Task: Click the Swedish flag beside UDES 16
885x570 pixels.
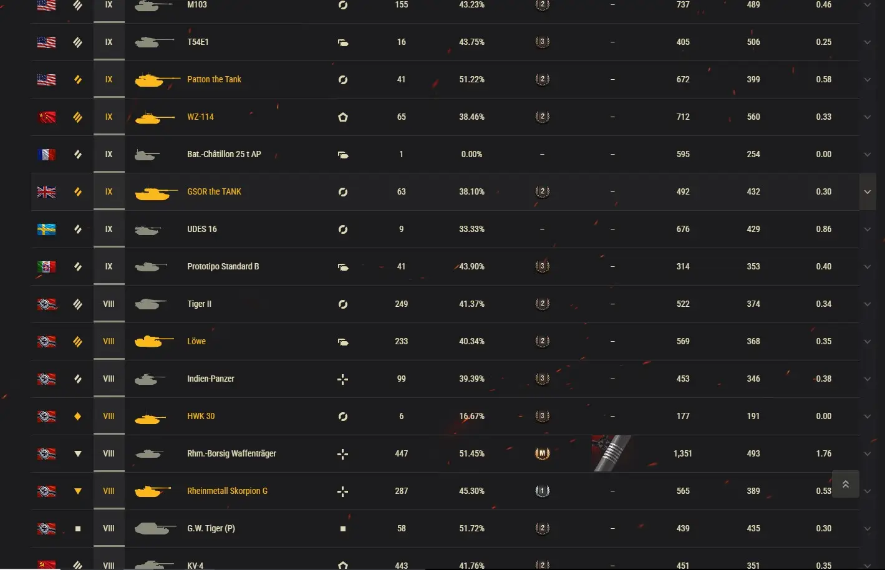Action: pos(46,229)
